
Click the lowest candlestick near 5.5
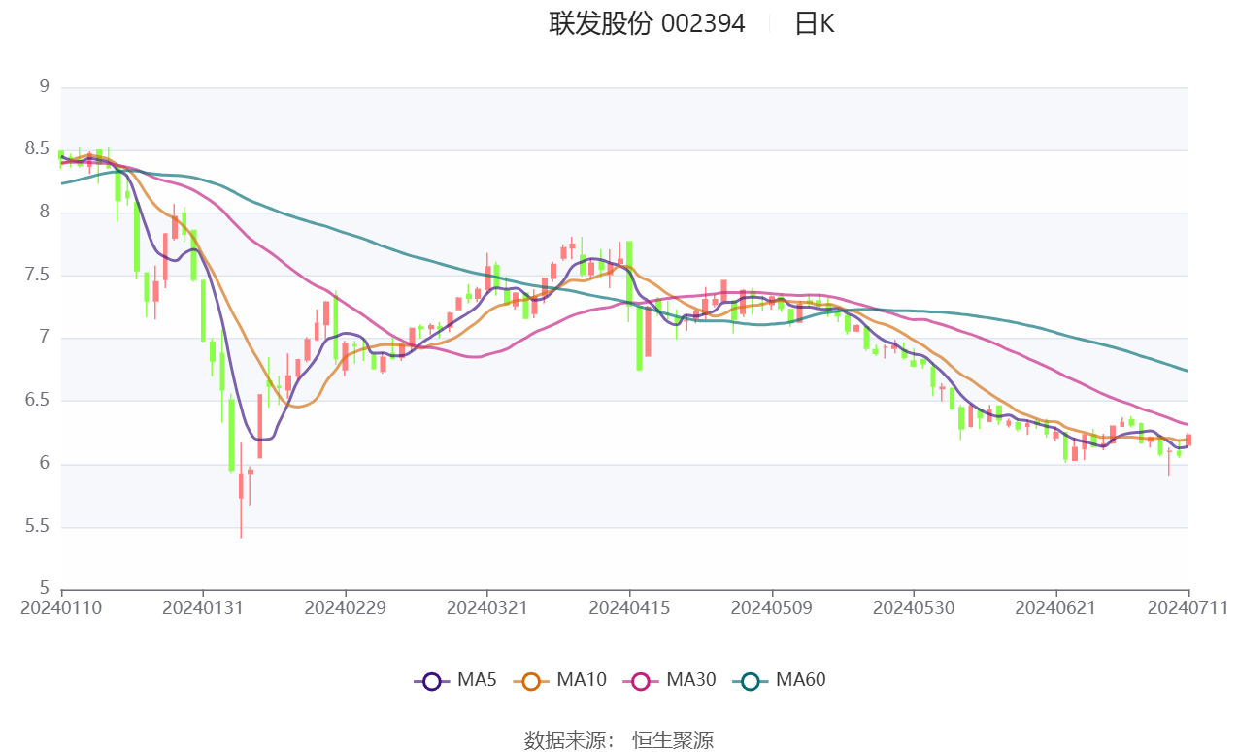click(241, 490)
